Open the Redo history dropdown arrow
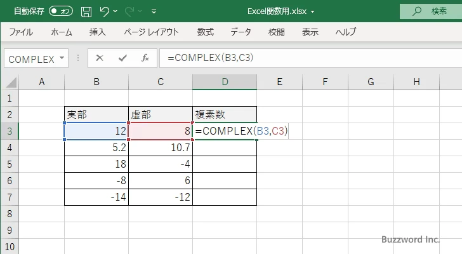 point(140,11)
